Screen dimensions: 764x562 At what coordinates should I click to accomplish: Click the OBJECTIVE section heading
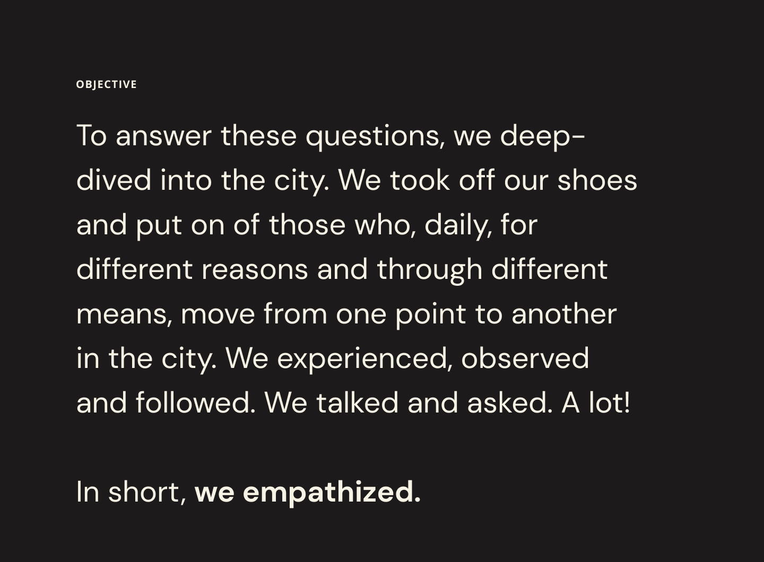pyautogui.click(x=106, y=84)
